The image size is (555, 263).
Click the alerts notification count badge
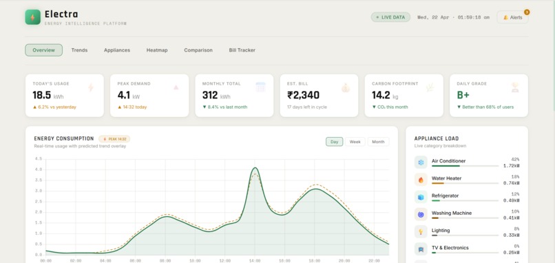(x=527, y=12)
